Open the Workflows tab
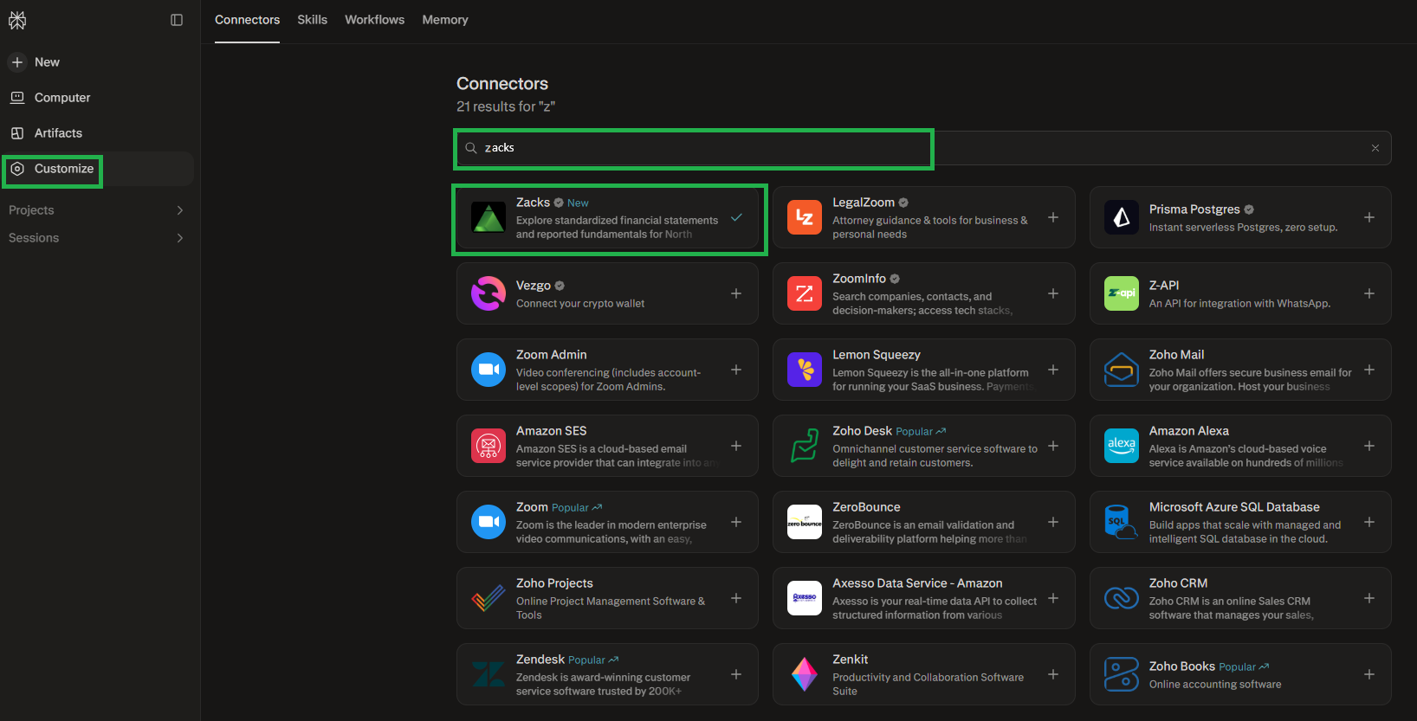The height and width of the screenshot is (721, 1417). click(x=375, y=20)
